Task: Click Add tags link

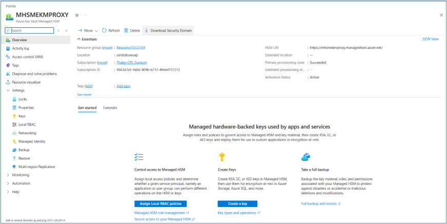Action: point(124,86)
